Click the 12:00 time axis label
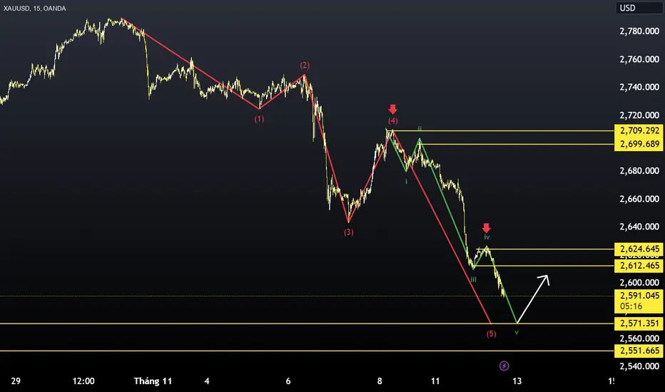The image size is (665, 392). click(83, 381)
